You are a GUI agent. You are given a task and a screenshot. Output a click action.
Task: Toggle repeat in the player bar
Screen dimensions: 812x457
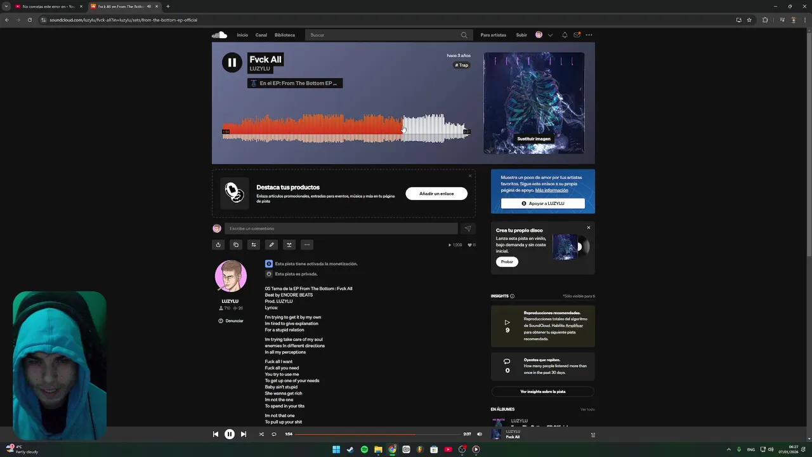[x=274, y=434]
